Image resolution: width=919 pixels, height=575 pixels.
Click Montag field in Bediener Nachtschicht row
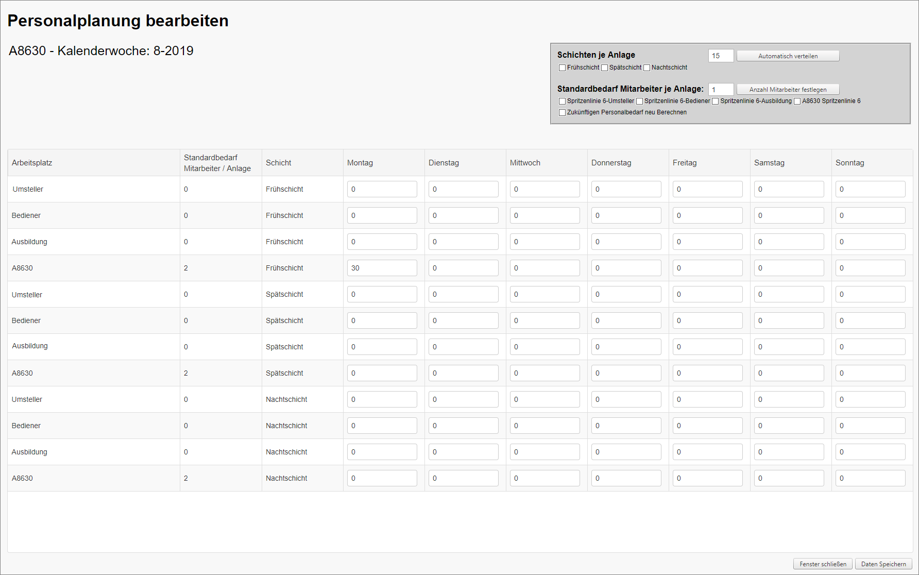(x=382, y=426)
